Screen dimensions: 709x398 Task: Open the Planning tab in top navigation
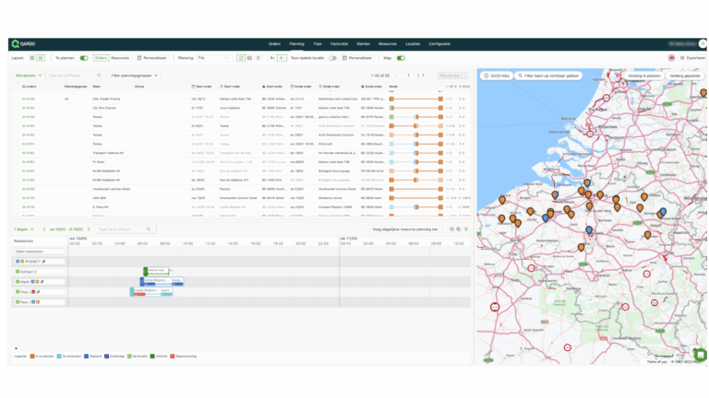(296, 44)
